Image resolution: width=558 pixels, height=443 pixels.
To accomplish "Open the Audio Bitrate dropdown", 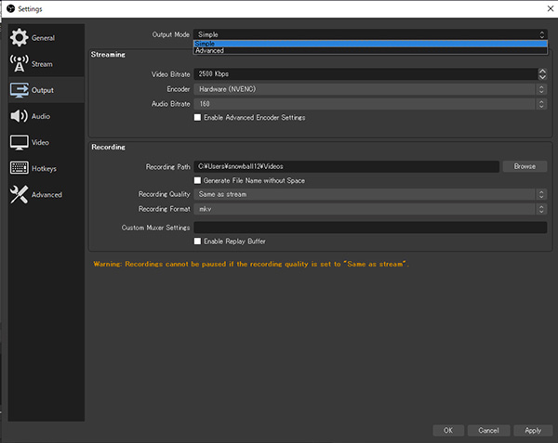I will coord(370,104).
